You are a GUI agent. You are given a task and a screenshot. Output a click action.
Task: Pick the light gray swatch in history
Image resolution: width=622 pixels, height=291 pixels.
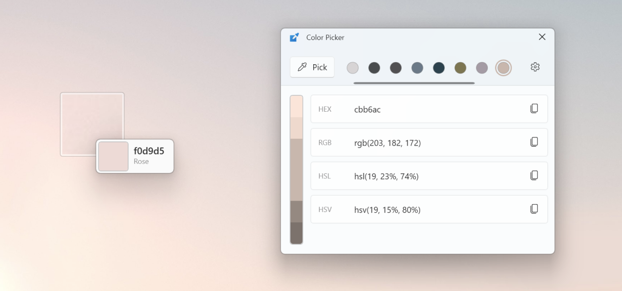(353, 67)
